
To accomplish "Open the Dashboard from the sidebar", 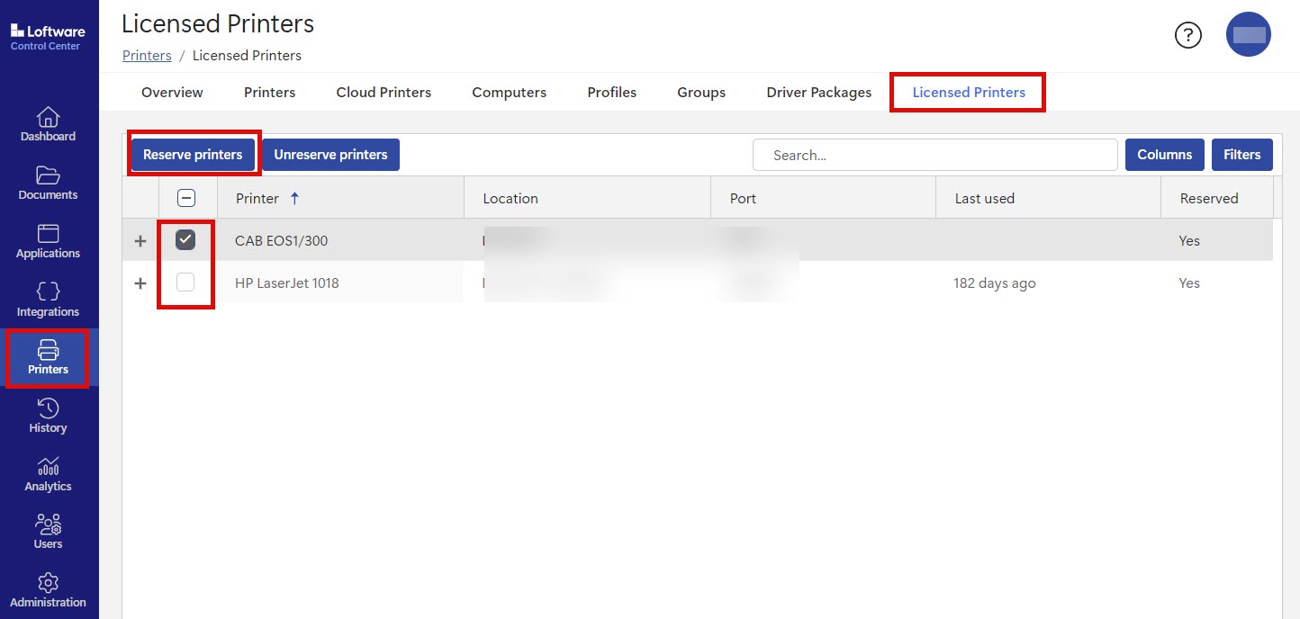I will (48, 125).
